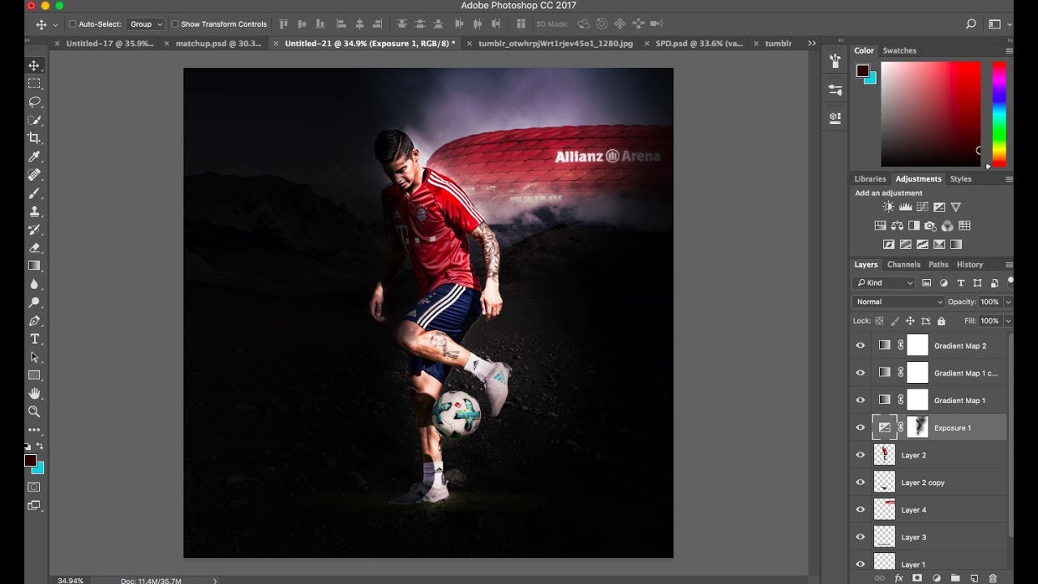Open the Layers panel menu
1038x584 pixels.
[1009, 264]
